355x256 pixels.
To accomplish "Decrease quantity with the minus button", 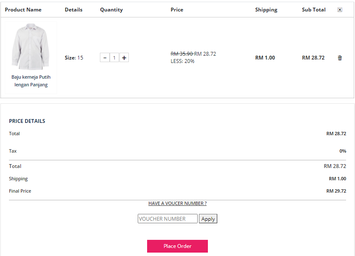I will click(x=105, y=58).
